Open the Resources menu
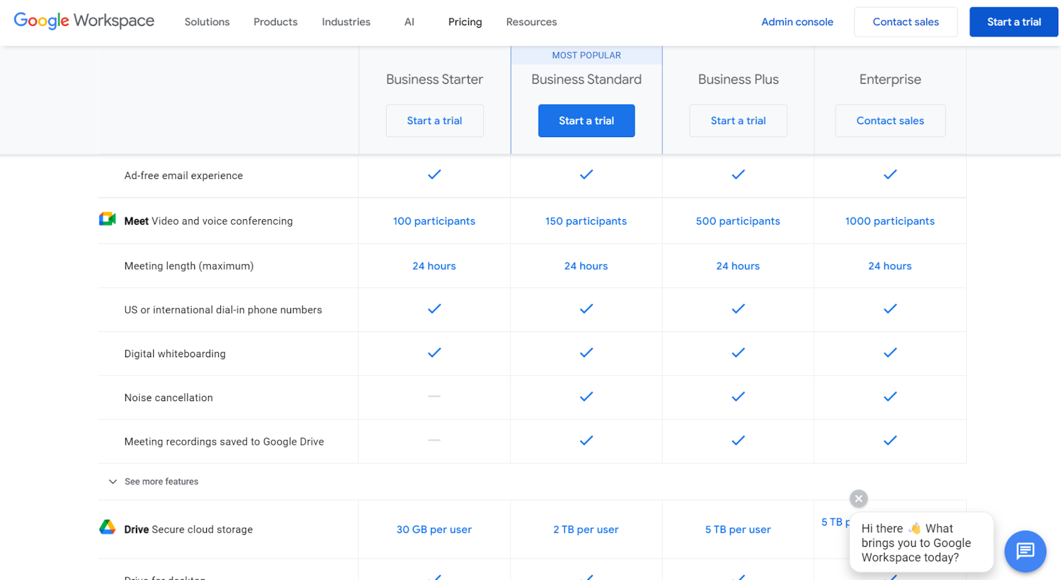1061x580 pixels. pyautogui.click(x=531, y=22)
